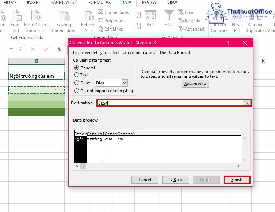Viewport: 275px width, 212px height.
Task: Open the VIEW ribbon tab
Action: (172, 3)
